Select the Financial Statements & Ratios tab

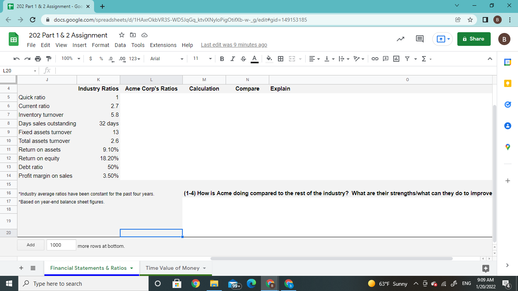(x=91, y=268)
